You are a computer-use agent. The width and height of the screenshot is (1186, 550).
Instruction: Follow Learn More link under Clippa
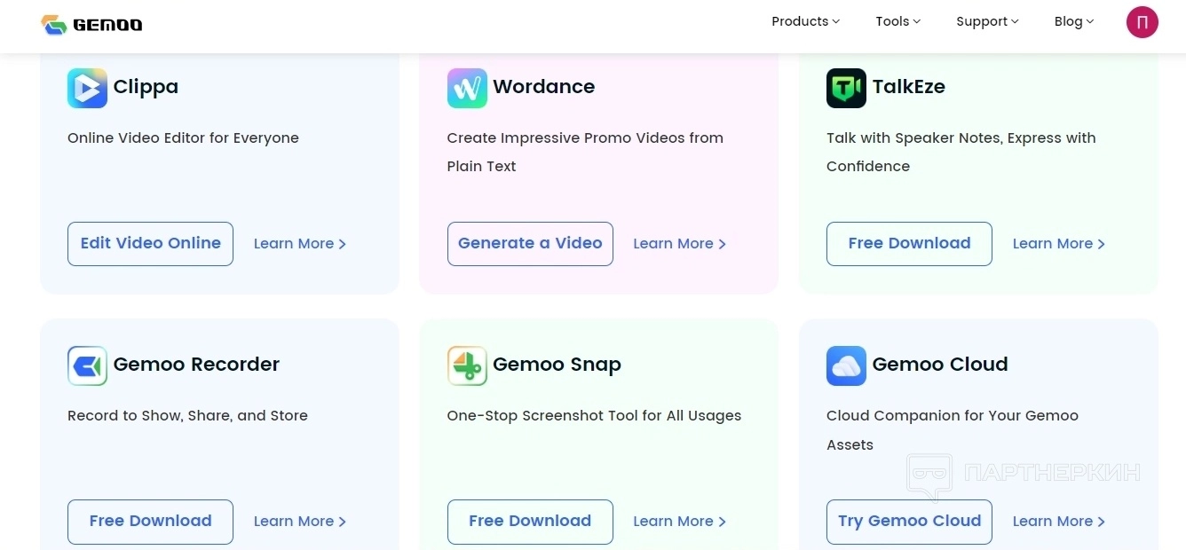click(299, 244)
